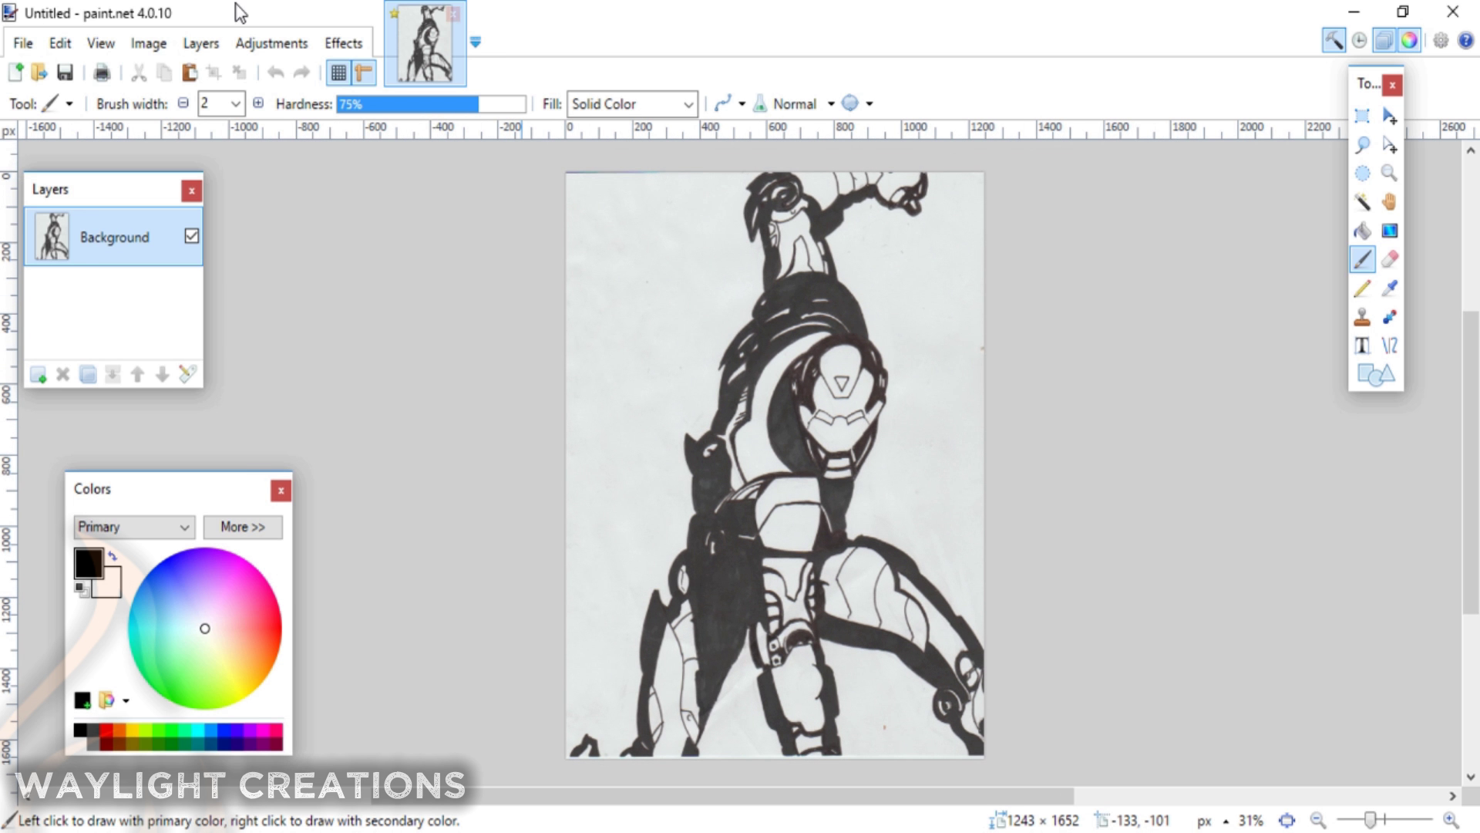Click the primary black color swatch
Screen dimensions: 1480x833
[x=89, y=563]
